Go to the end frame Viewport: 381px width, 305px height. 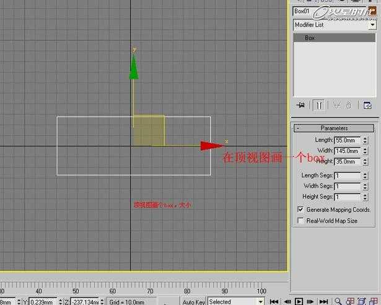[323, 302]
